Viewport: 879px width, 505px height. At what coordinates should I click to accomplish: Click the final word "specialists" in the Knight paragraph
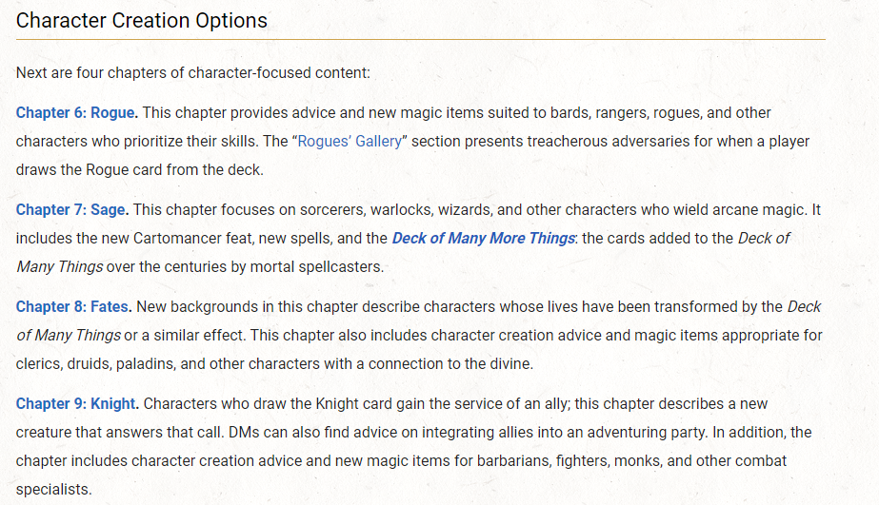pyautogui.click(x=52, y=490)
